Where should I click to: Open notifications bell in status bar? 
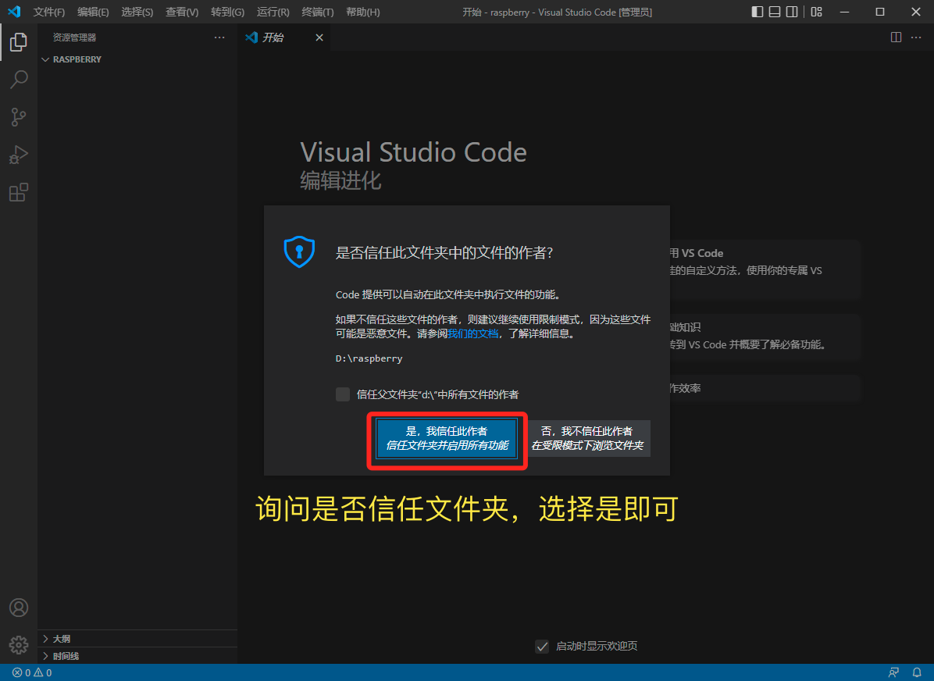coord(917,672)
